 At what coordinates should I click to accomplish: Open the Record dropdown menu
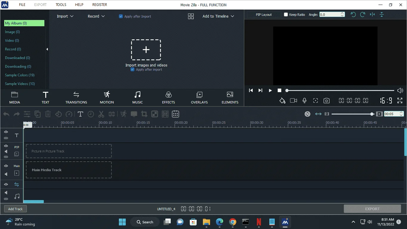(x=96, y=16)
